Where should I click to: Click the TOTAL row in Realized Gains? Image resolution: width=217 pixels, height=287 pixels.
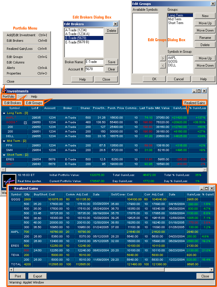(111, 264)
